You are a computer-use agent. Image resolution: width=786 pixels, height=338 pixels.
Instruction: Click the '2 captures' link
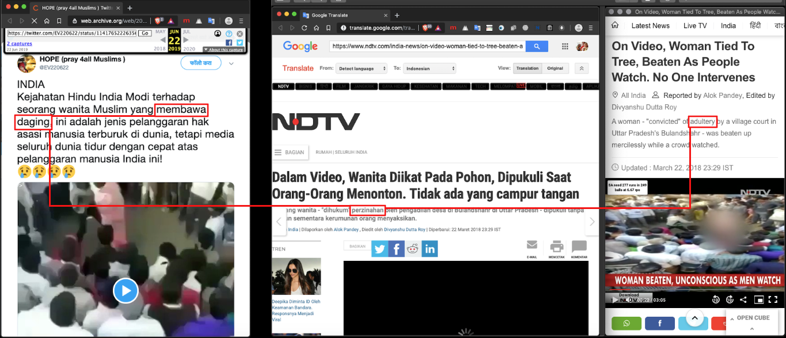coord(20,44)
